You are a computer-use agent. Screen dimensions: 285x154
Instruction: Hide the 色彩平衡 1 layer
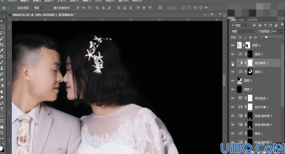233,107
